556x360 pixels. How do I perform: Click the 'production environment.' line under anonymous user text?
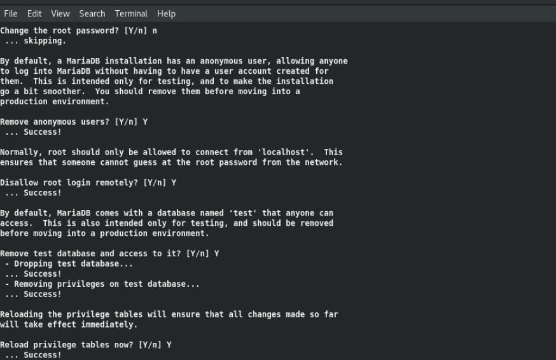coord(54,101)
